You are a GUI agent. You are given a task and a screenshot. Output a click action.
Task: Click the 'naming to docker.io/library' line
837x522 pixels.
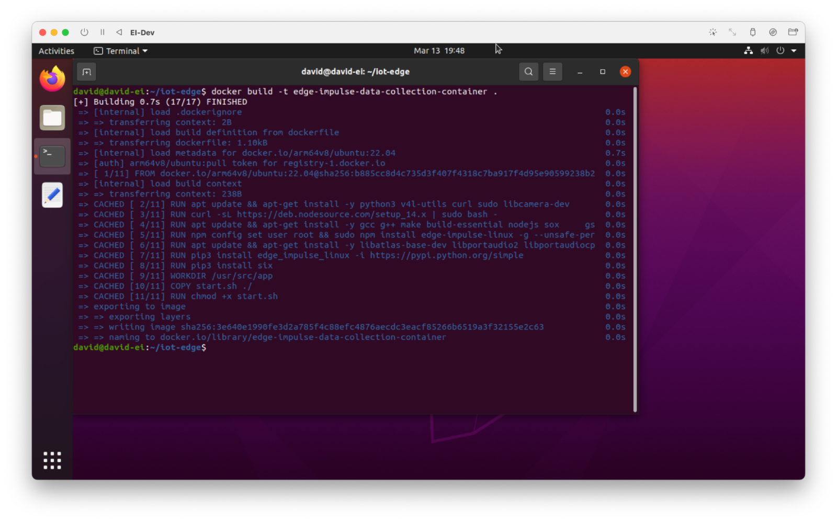point(263,337)
